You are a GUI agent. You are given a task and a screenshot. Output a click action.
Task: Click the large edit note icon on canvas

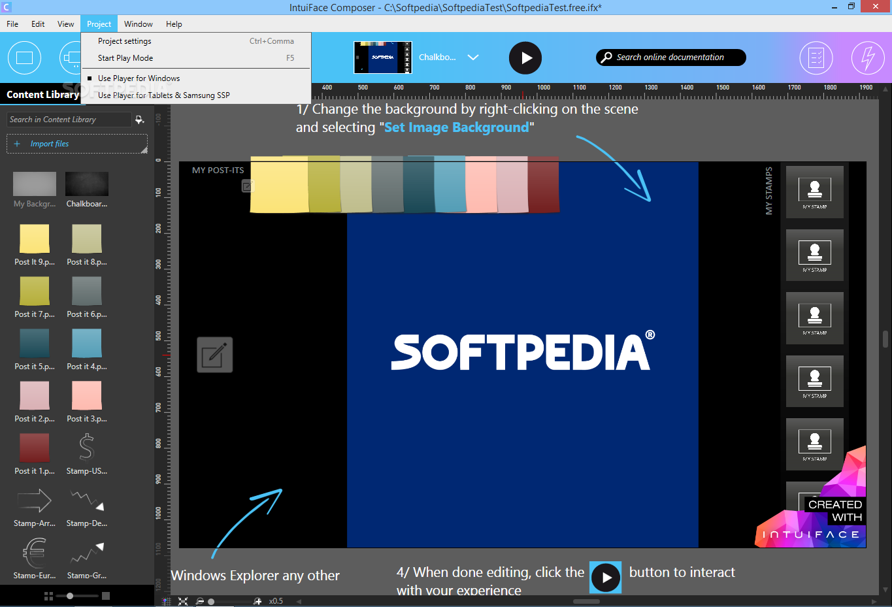pyautogui.click(x=215, y=355)
